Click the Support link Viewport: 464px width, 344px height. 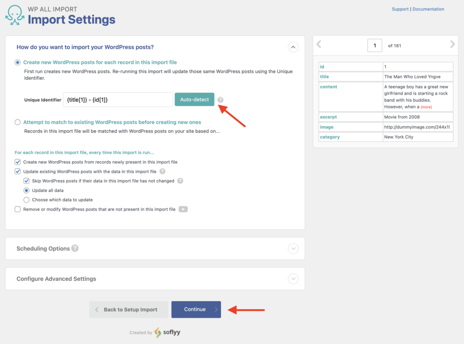(400, 9)
